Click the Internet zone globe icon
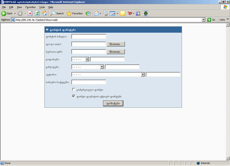 198,163
